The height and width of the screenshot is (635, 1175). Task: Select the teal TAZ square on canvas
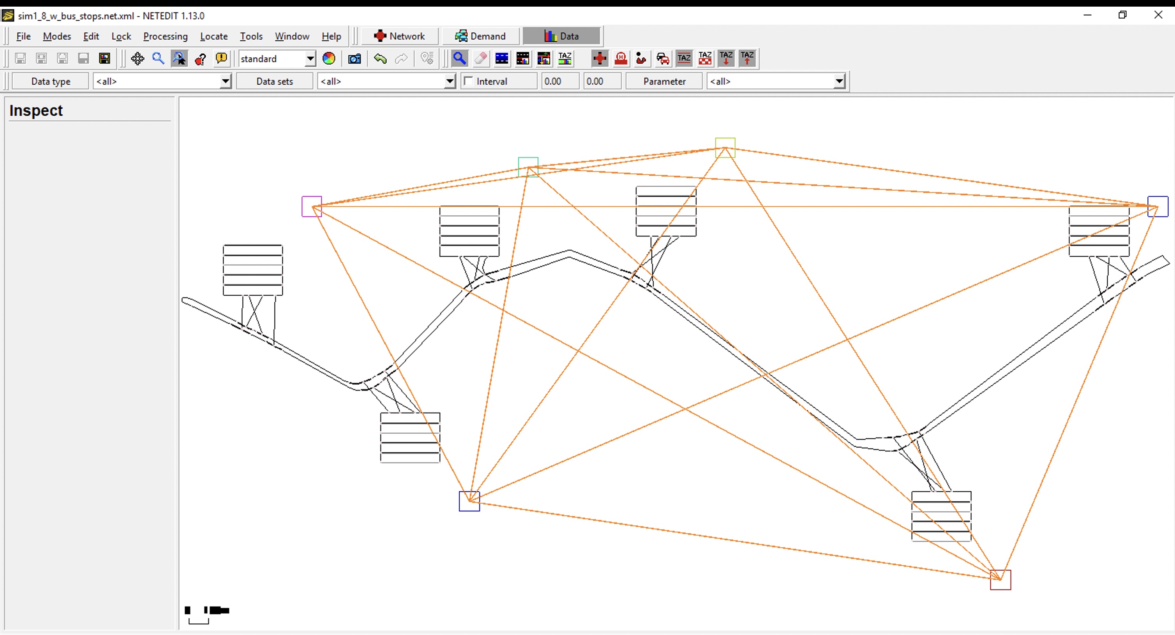pos(528,168)
